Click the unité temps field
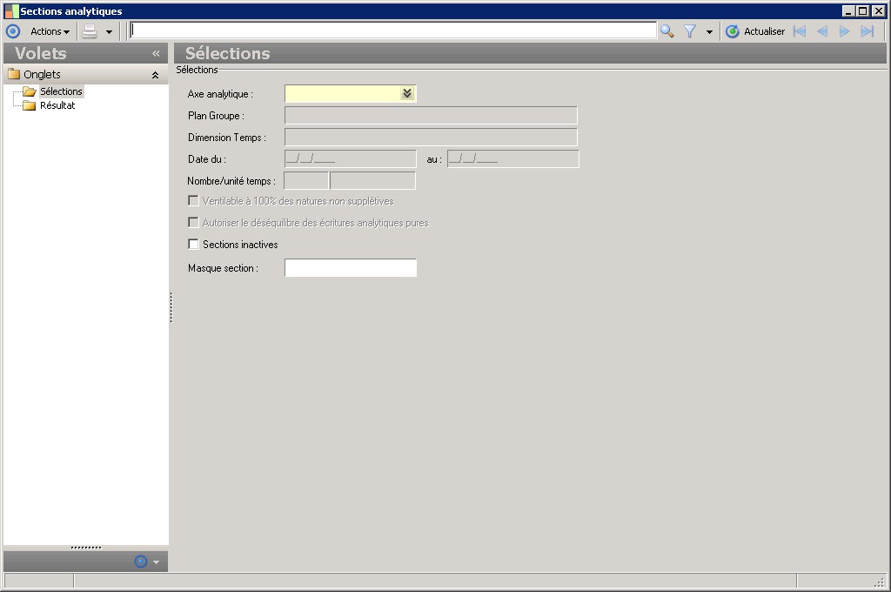Screen dimensions: 891x592 tap(372, 180)
